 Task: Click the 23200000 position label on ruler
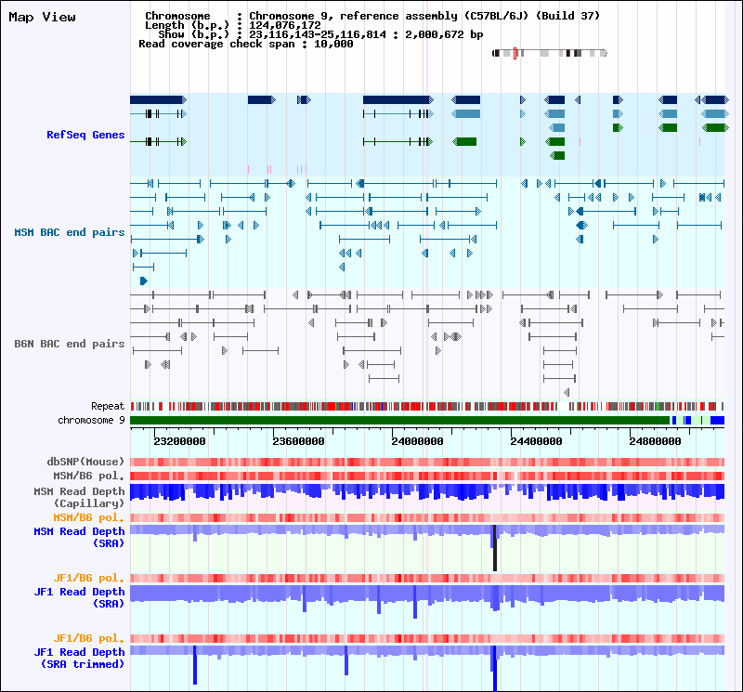coord(179,441)
